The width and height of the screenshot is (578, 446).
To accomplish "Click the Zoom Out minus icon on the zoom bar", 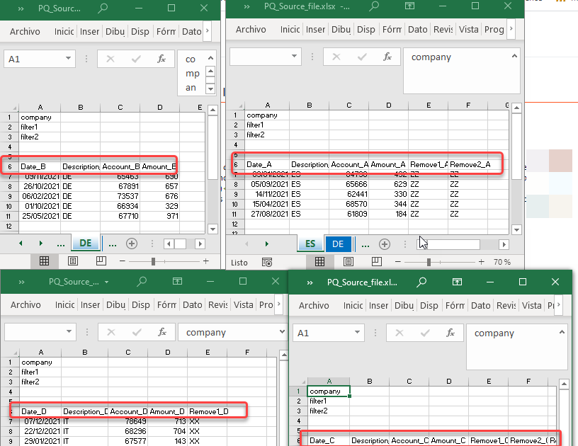I will pos(397,261).
